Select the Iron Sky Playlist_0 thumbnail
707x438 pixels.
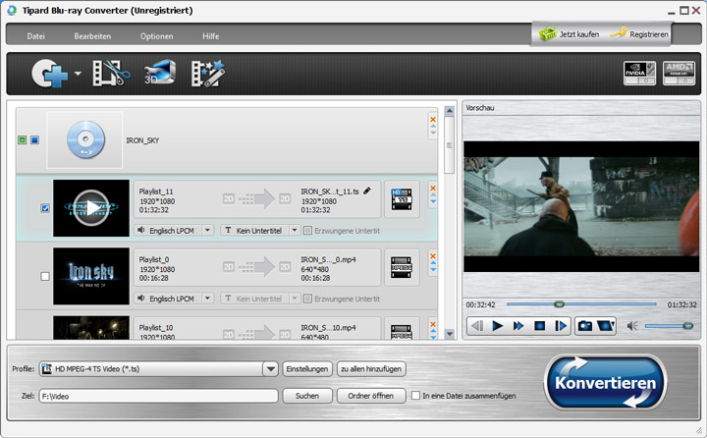pos(91,276)
